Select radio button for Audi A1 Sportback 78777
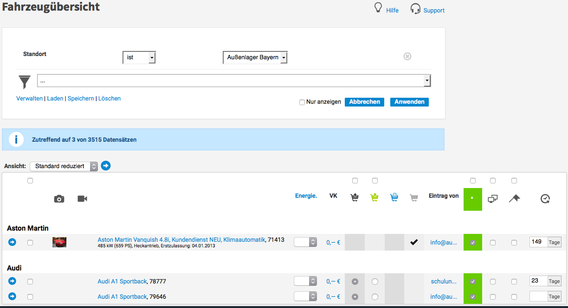Viewport: 568px width, 308px height. click(x=375, y=281)
